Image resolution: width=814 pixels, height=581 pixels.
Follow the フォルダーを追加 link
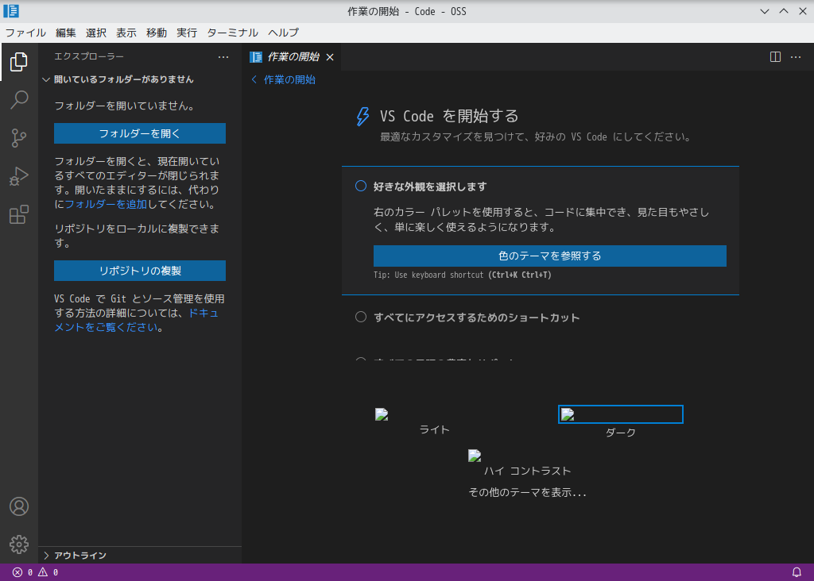tap(106, 204)
